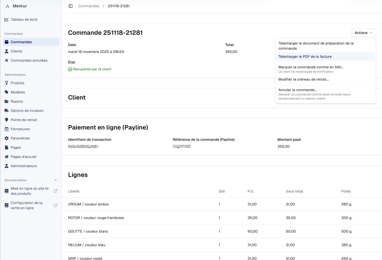Image resolution: width=382 pixels, height=260 pixels.
Task: Click the Fermetures calendar icon
Action: click(x=7, y=129)
